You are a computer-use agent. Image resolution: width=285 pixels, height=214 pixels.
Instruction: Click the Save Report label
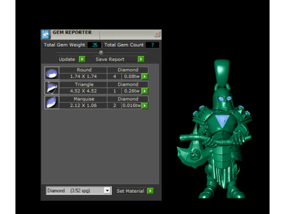click(x=110, y=59)
